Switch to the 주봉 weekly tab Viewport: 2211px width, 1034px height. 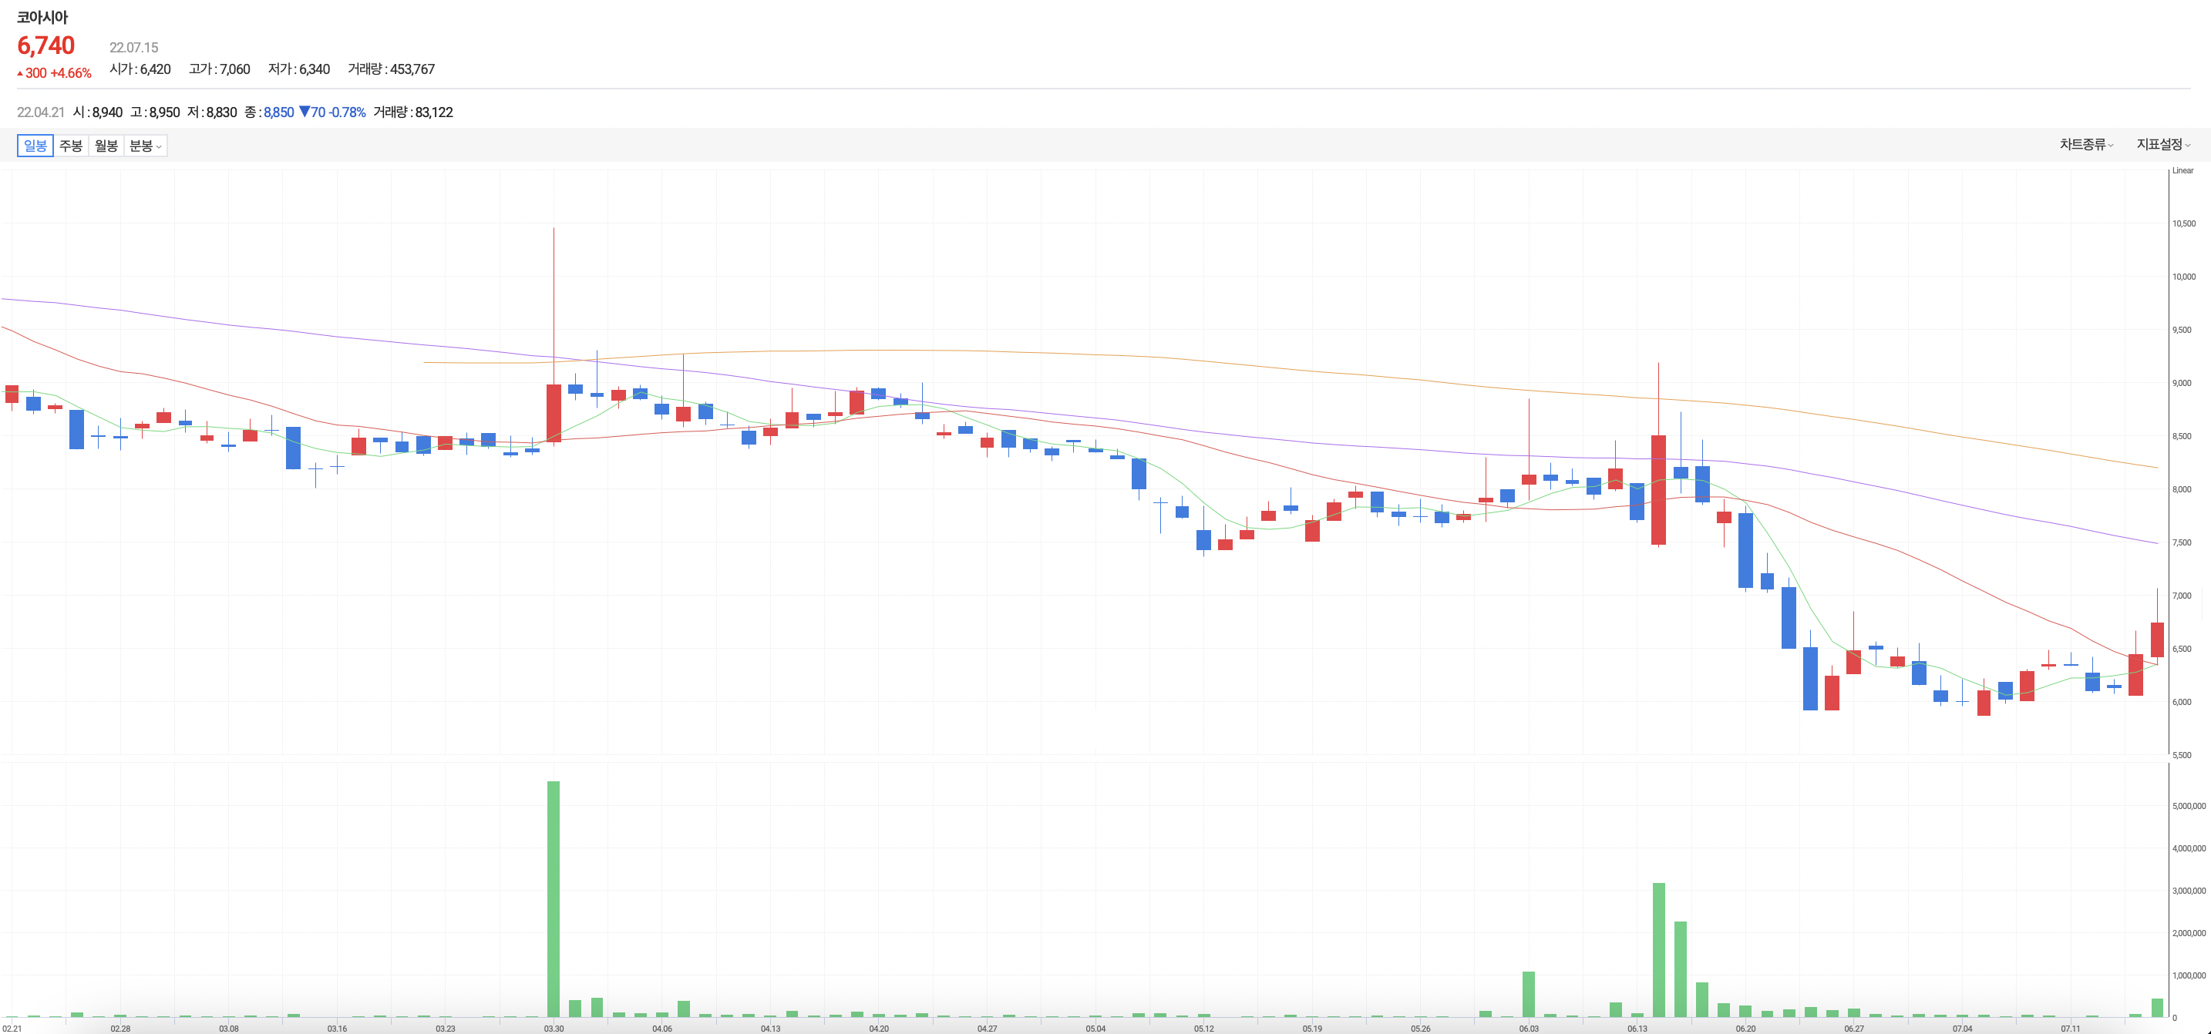[x=71, y=146]
